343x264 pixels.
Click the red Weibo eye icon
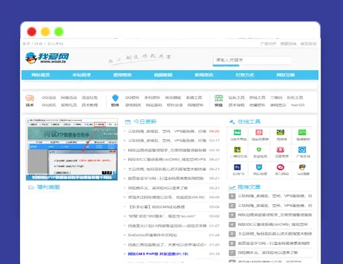(x=280, y=167)
